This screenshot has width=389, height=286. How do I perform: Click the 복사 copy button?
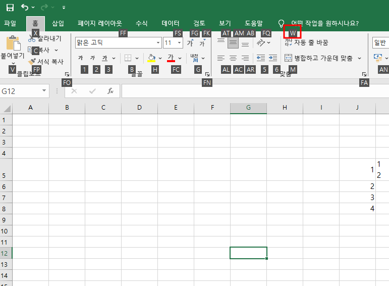pyautogui.click(x=39, y=50)
